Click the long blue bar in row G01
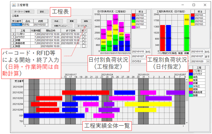The image size is (212, 134). pos(54,116)
